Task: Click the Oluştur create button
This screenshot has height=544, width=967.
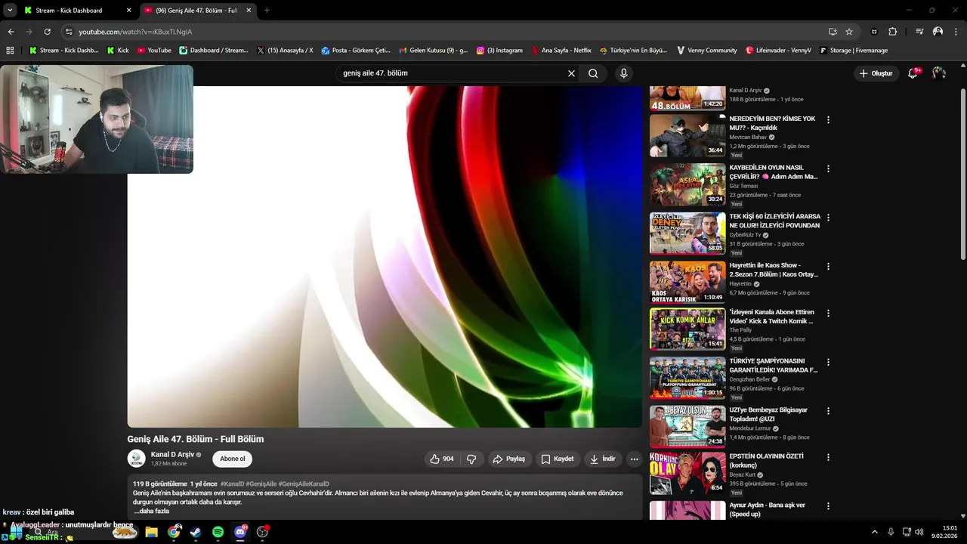Action: 876,73
